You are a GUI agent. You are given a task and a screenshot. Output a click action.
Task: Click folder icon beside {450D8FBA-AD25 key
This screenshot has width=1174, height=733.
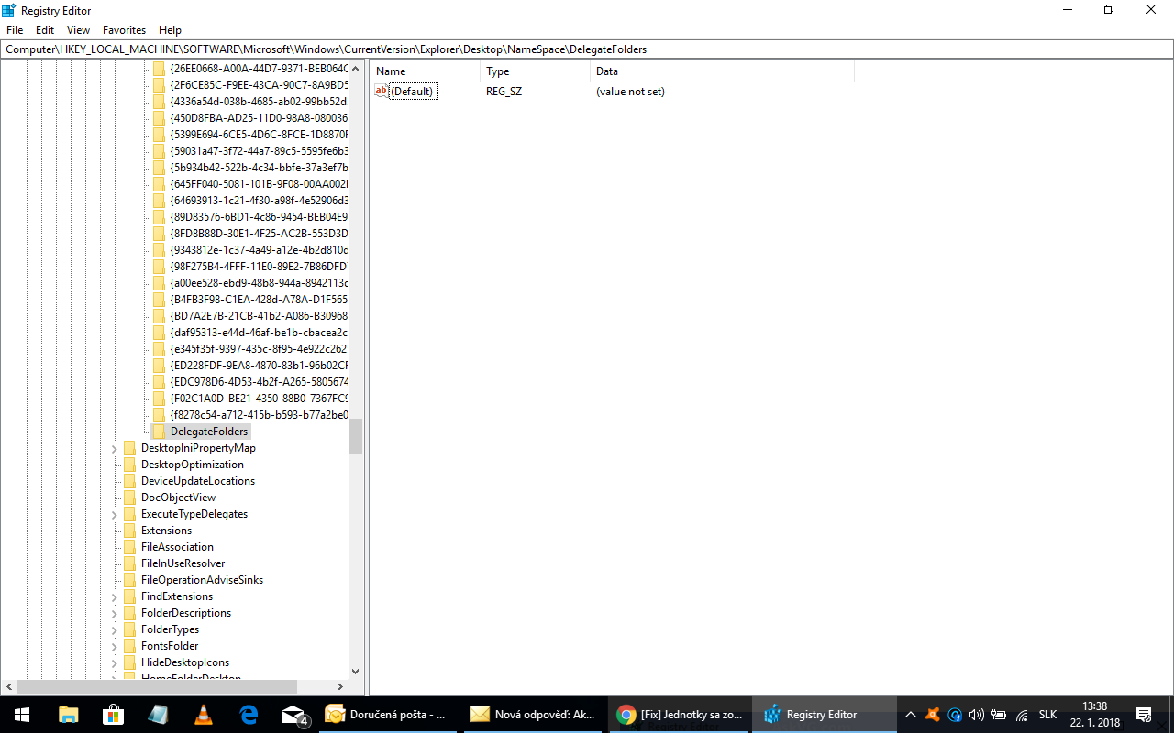coord(160,118)
